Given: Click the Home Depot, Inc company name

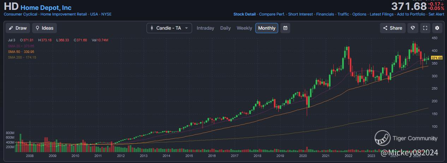Looking at the screenshot, I should click(x=46, y=7).
